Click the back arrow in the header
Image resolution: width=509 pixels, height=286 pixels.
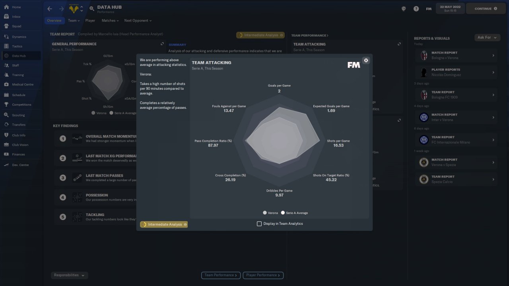coord(50,9)
